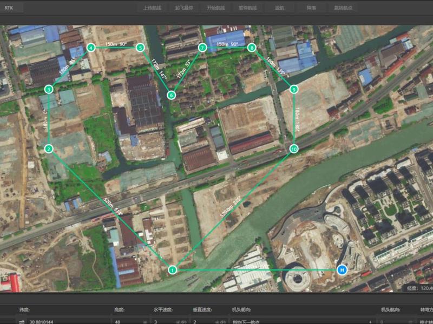The height and width of the screenshot is (324, 433).
Task: Click the 180m 180° segment label
Action: click(x=297, y=119)
